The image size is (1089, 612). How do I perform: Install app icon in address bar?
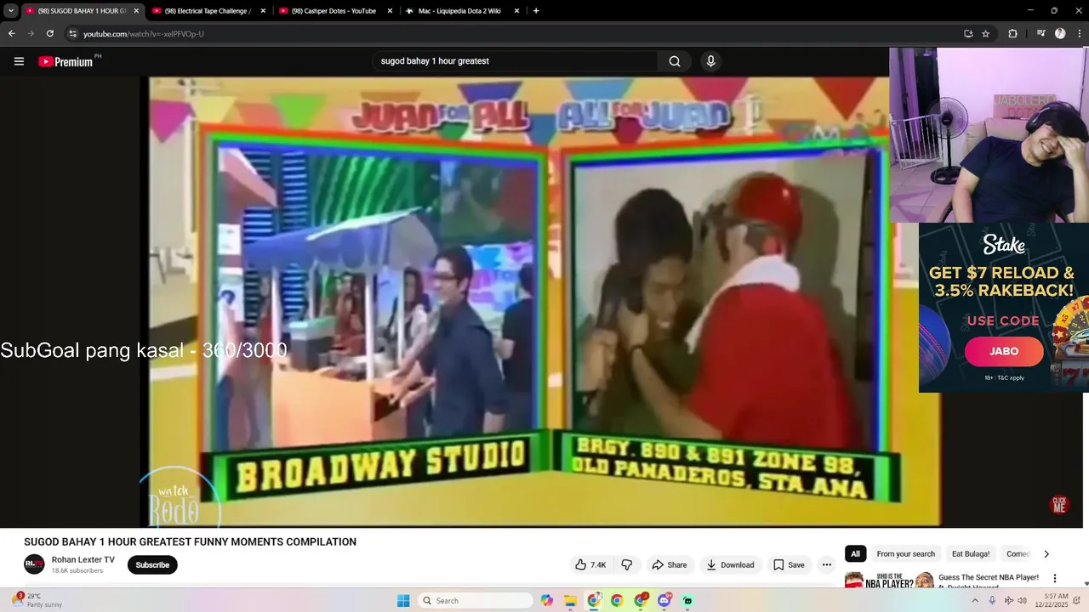pyautogui.click(x=968, y=34)
